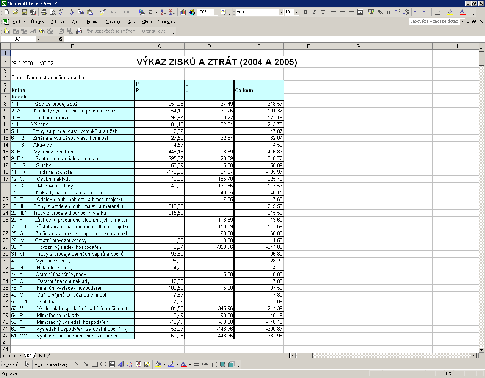Screen dimensions: 485x378
Task: Apply percent style to cells
Action: click(x=380, y=12)
